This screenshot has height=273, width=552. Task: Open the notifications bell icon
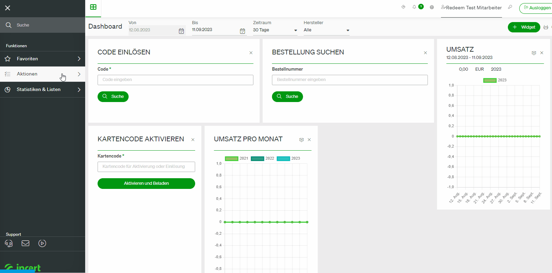click(414, 7)
